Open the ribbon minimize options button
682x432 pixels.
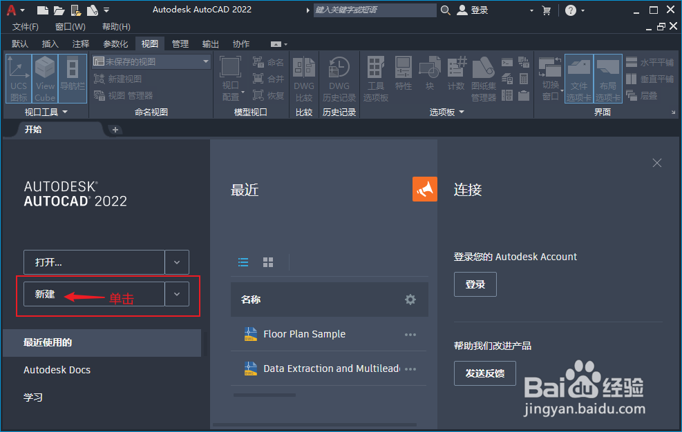tap(278, 44)
